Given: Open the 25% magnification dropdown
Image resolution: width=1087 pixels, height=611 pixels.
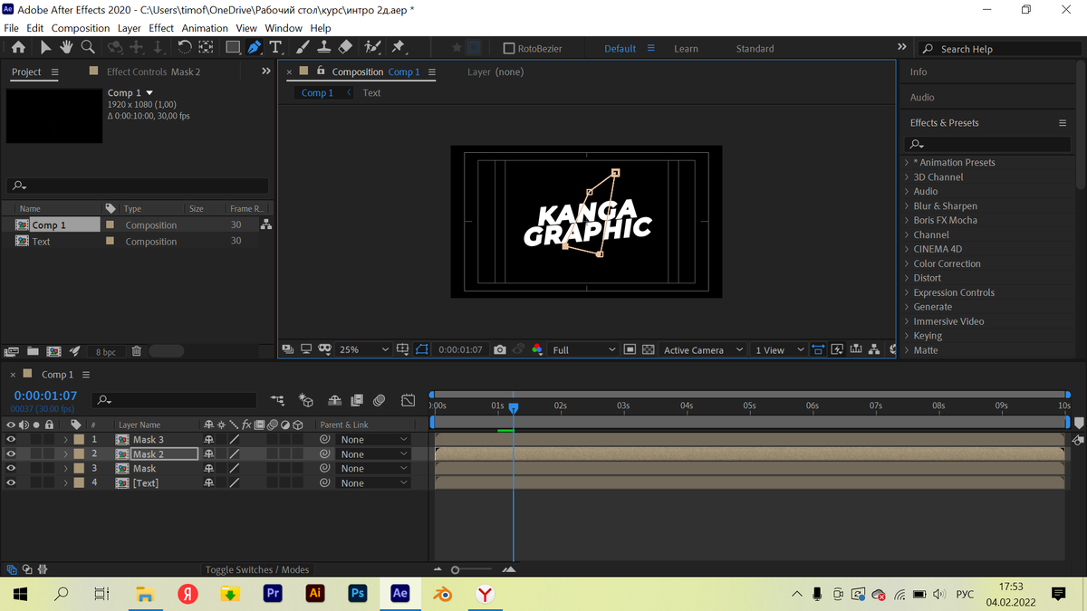Looking at the screenshot, I should (x=363, y=349).
